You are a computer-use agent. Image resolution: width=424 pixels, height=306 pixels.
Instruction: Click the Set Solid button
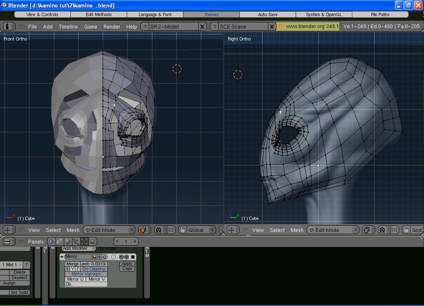tap(19, 292)
